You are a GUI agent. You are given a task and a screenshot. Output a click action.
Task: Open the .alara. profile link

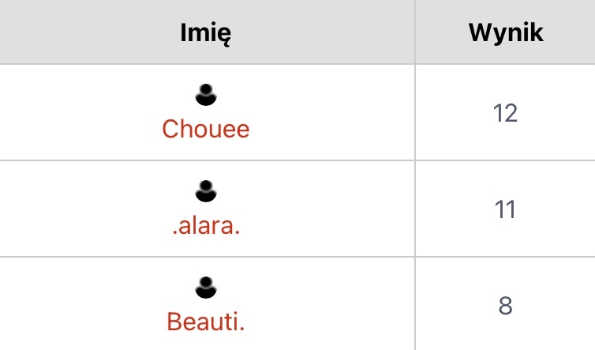[x=206, y=225]
